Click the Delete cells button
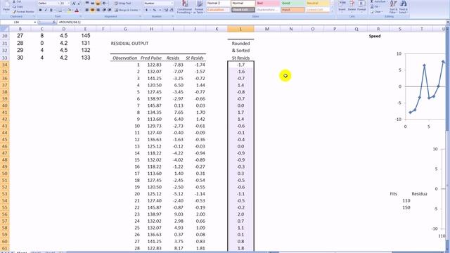450x253 pixels. tap(352, 6)
